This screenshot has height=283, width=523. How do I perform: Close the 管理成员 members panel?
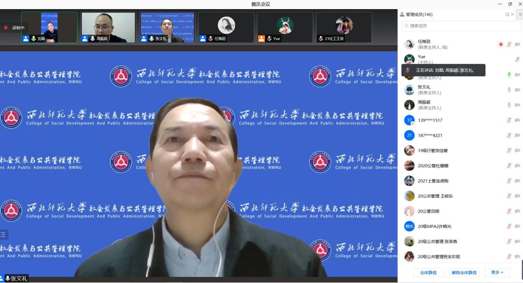pyautogui.click(x=513, y=14)
